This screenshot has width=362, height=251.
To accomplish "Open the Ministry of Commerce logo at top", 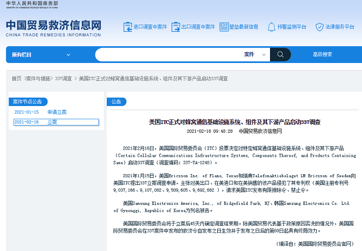I will pos(32,5).
